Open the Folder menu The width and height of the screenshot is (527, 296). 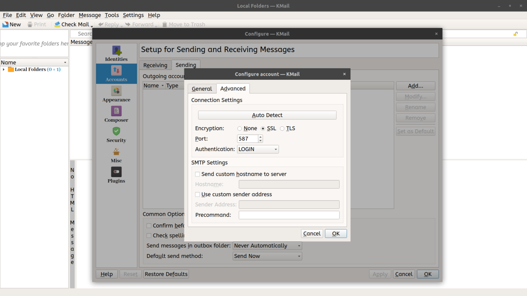tap(66, 15)
